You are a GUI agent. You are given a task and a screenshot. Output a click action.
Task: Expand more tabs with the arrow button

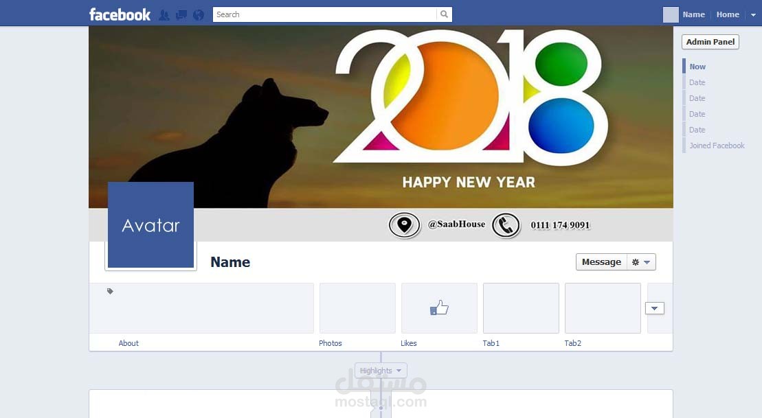coord(655,308)
